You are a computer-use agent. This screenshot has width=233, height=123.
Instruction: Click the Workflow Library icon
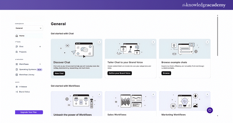tap(17, 75)
